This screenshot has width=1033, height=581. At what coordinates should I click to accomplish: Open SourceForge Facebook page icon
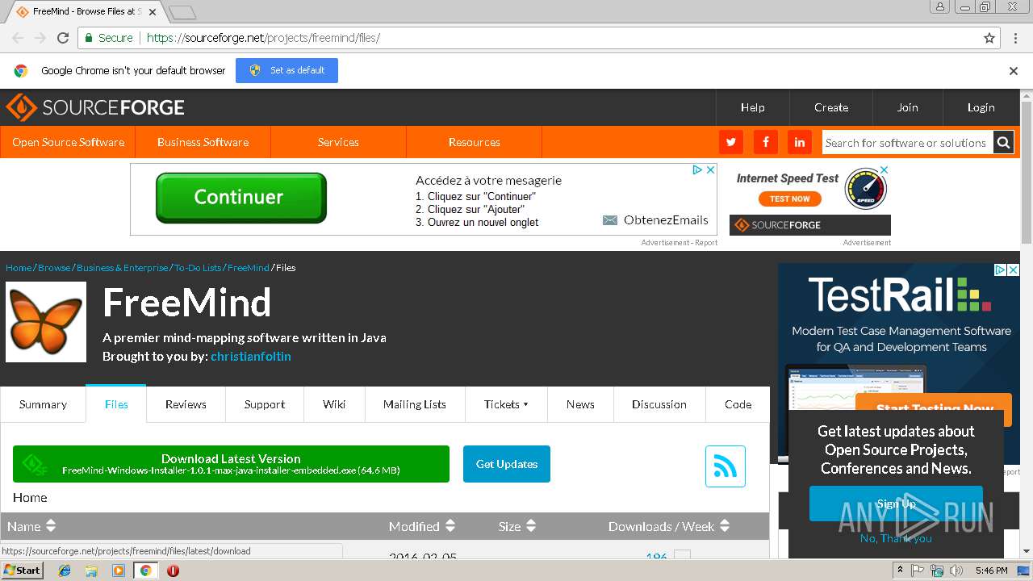pyautogui.click(x=765, y=142)
